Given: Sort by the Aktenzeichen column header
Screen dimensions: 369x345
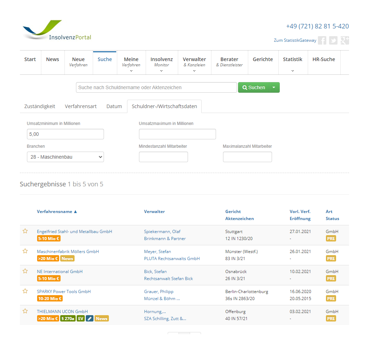Looking at the screenshot, I should pyautogui.click(x=239, y=219).
